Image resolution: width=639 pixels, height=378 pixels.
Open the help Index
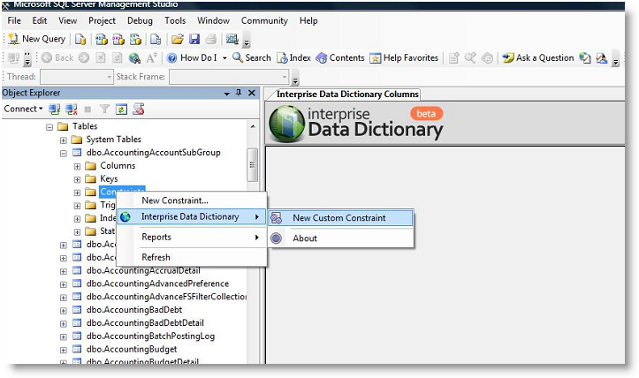click(x=293, y=58)
